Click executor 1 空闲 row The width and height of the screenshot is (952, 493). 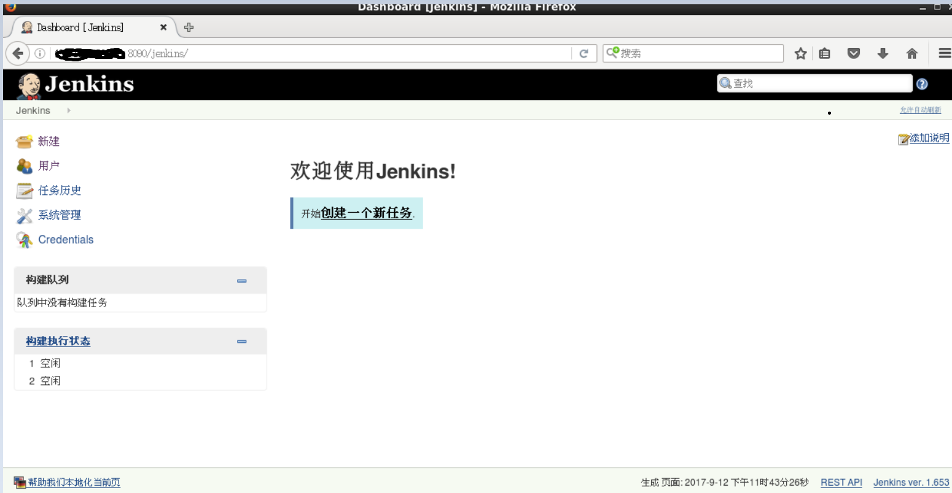(x=140, y=364)
